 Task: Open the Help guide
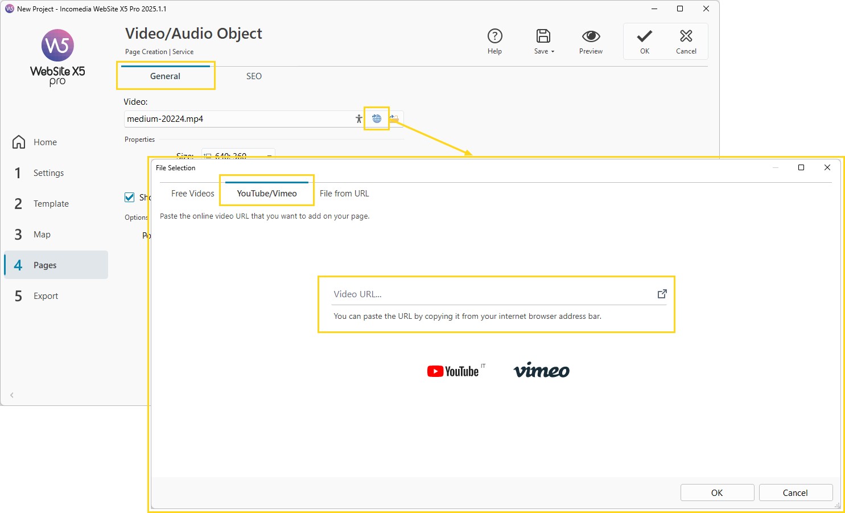[x=494, y=42]
